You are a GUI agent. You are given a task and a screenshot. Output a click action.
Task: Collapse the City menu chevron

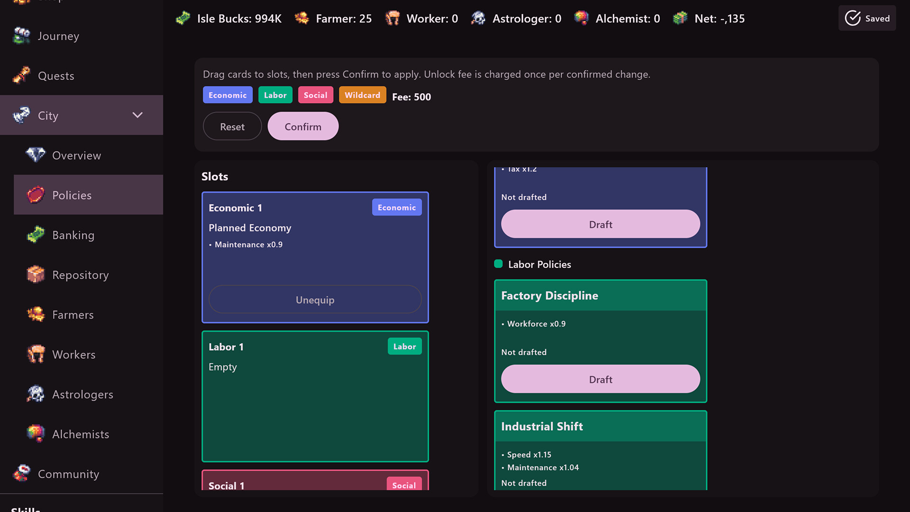click(x=137, y=115)
